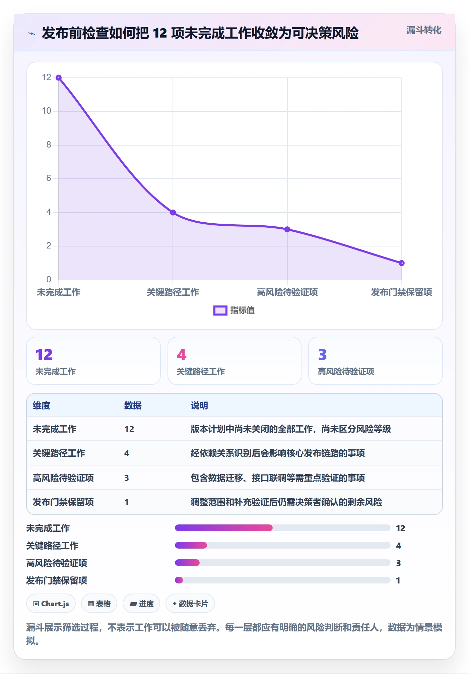
Task: Click the 关键路径工作 progress bar
Action: click(283, 546)
